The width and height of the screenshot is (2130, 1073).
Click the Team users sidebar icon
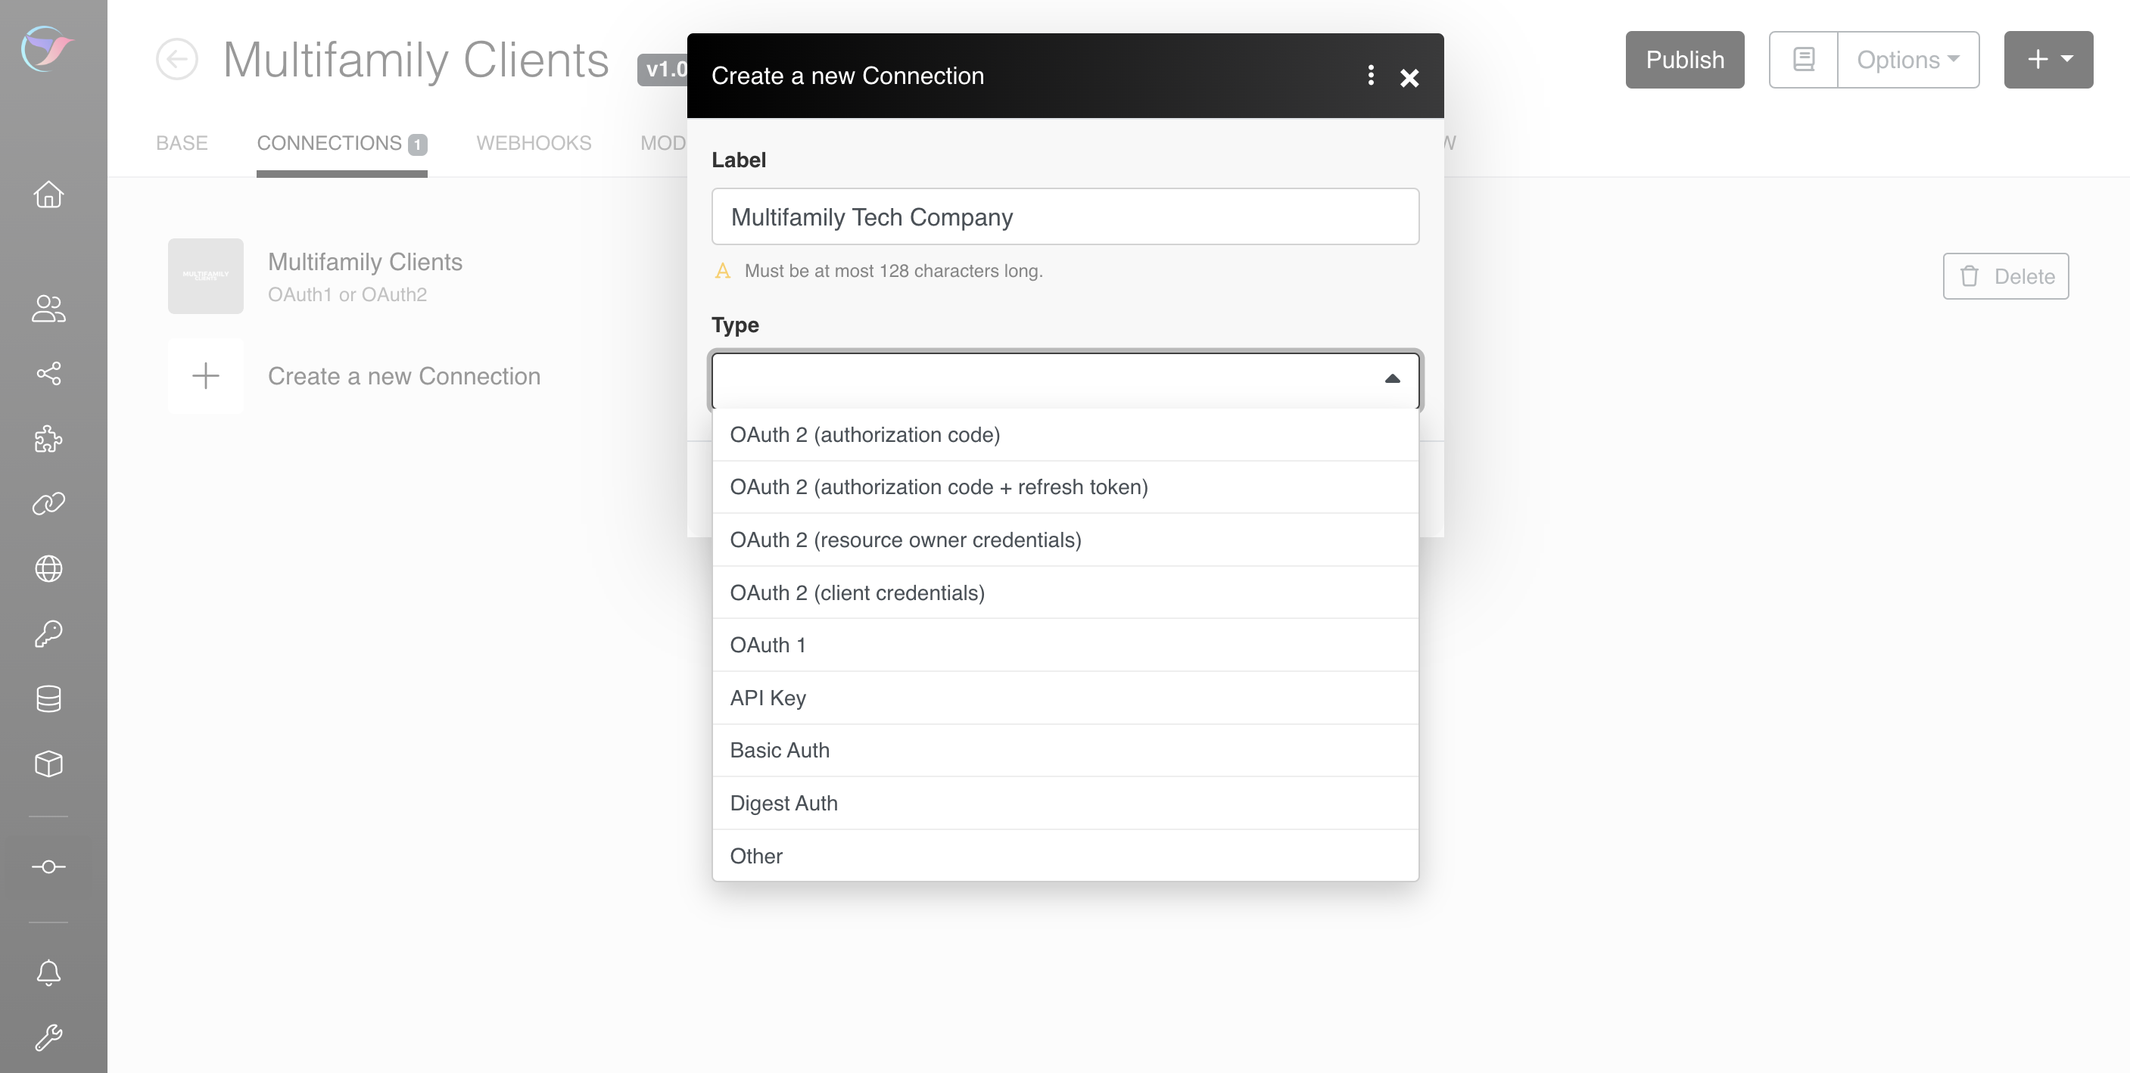[x=48, y=308]
